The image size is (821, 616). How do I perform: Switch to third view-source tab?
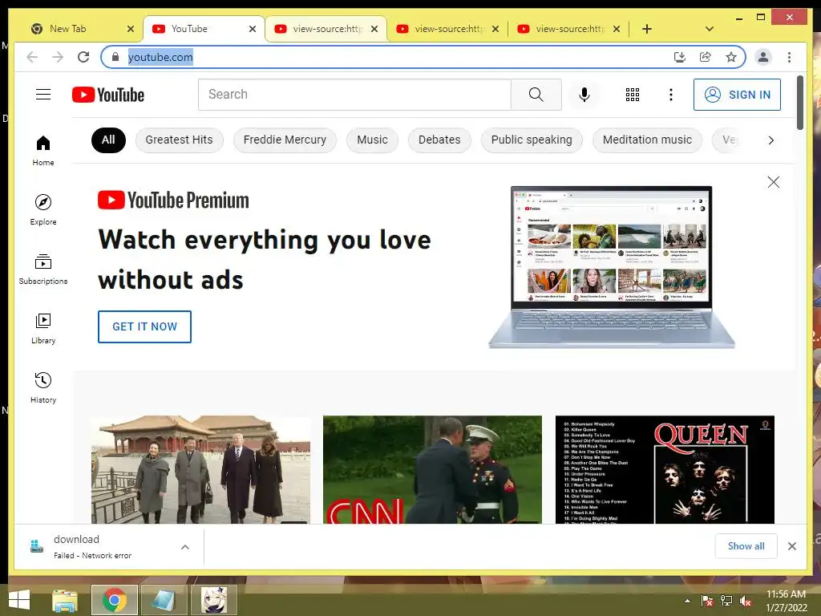(568, 29)
